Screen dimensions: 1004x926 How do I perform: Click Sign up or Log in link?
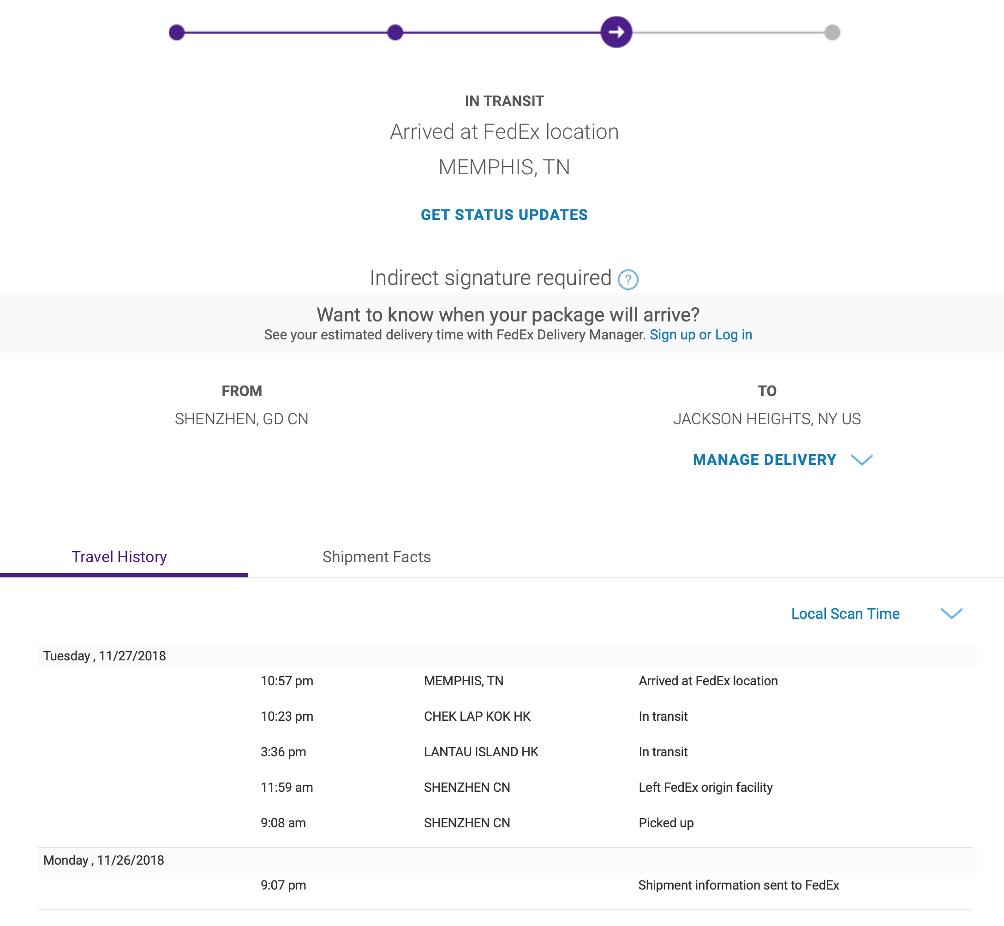(701, 335)
